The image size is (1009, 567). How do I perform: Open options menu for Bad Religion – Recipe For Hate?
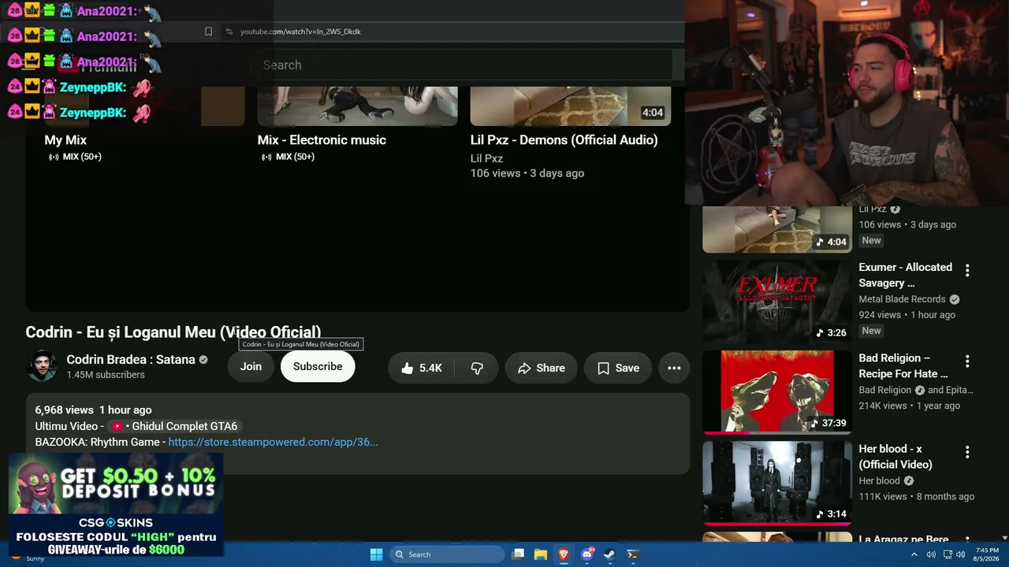point(967,361)
